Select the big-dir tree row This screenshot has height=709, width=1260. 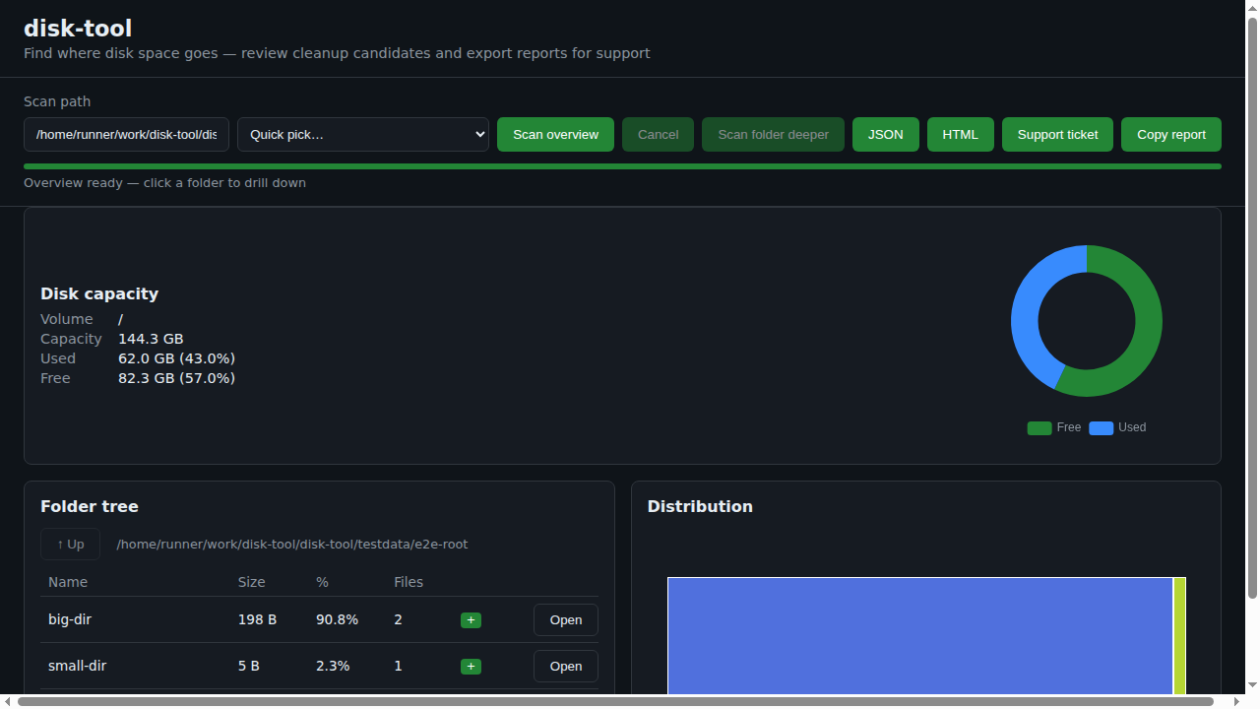(x=319, y=620)
